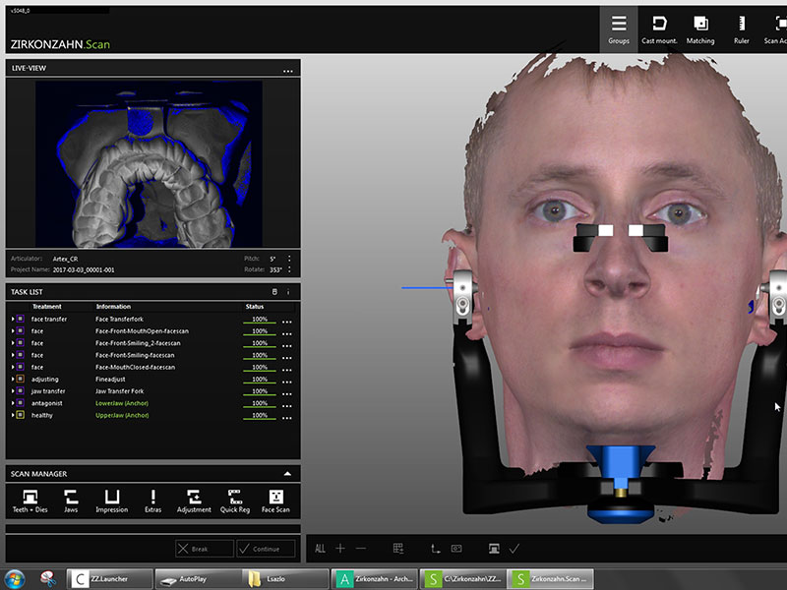This screenshot has width=787, height=590.
Task: Toggle the orange checkbox for adjusting task
Action: [21, 379]
